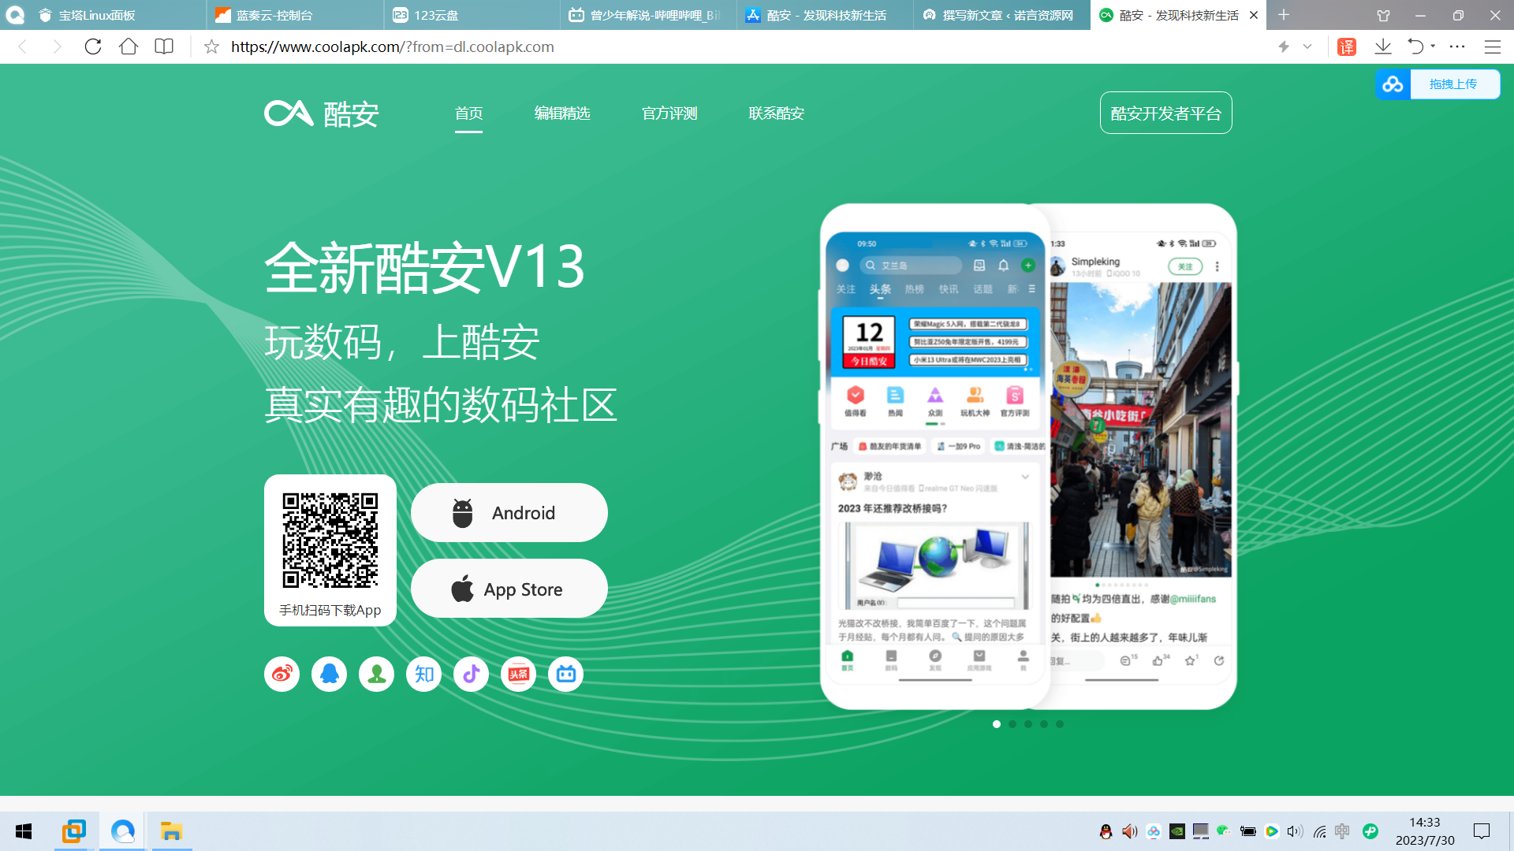1514x851 pixels.
Task: Click the QR code image
Action: (x=330, y=541)
